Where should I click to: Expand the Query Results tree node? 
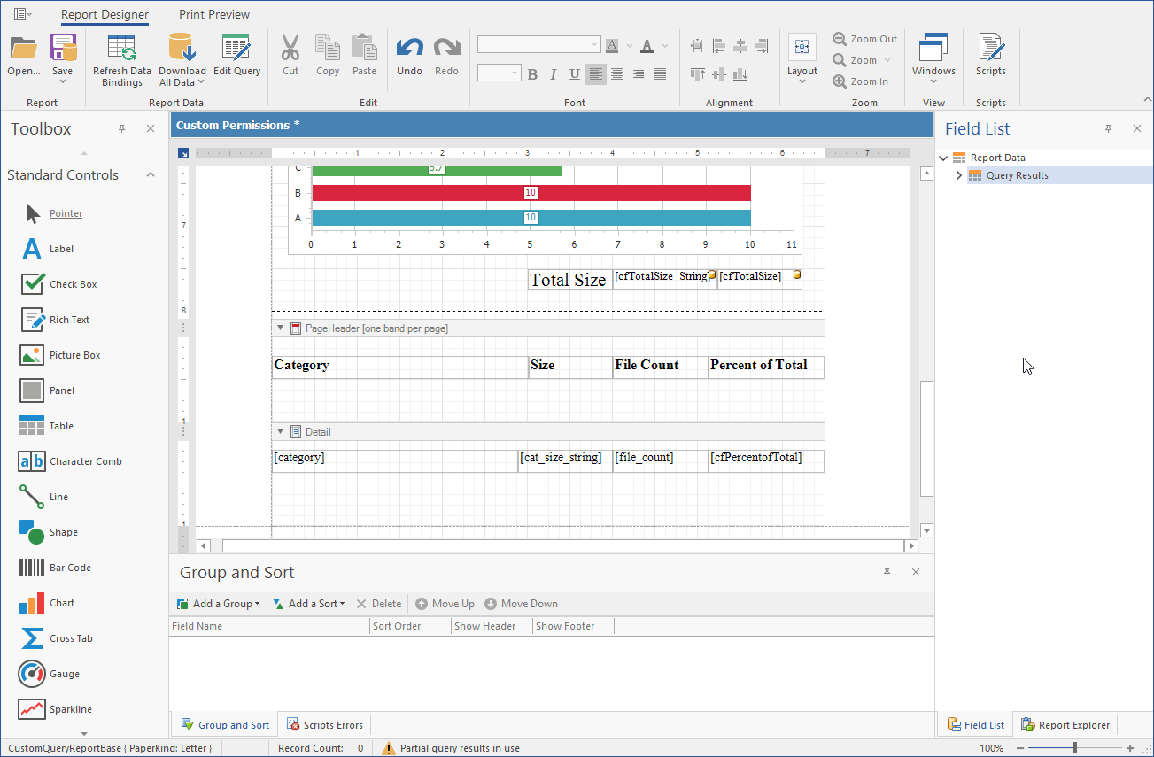pos(959,175)
